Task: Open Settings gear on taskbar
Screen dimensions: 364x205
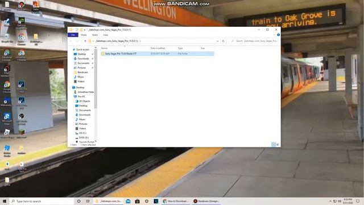Action: point(147,201)
